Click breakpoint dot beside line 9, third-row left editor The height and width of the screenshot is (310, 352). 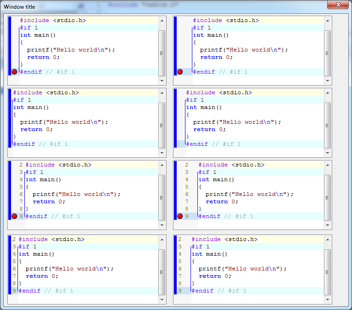14,216
